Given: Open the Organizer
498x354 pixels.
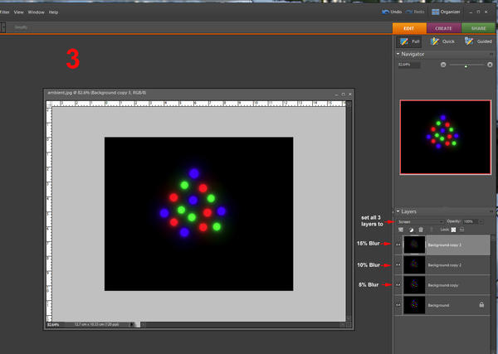Looking at the screenshot, I should (446, 12).
